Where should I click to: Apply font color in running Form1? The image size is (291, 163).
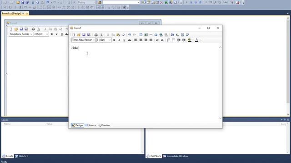point(196,40)
